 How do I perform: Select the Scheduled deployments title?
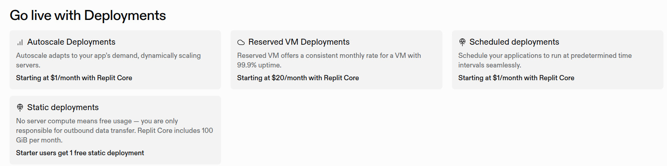(x=514, y=42)
